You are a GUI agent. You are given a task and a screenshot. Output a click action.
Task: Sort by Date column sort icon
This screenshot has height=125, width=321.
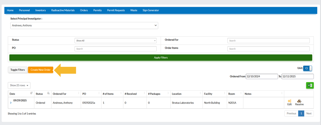(x=31, y=93)
